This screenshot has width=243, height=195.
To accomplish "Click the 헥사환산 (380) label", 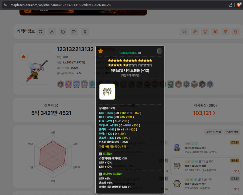I will (205, 106).
